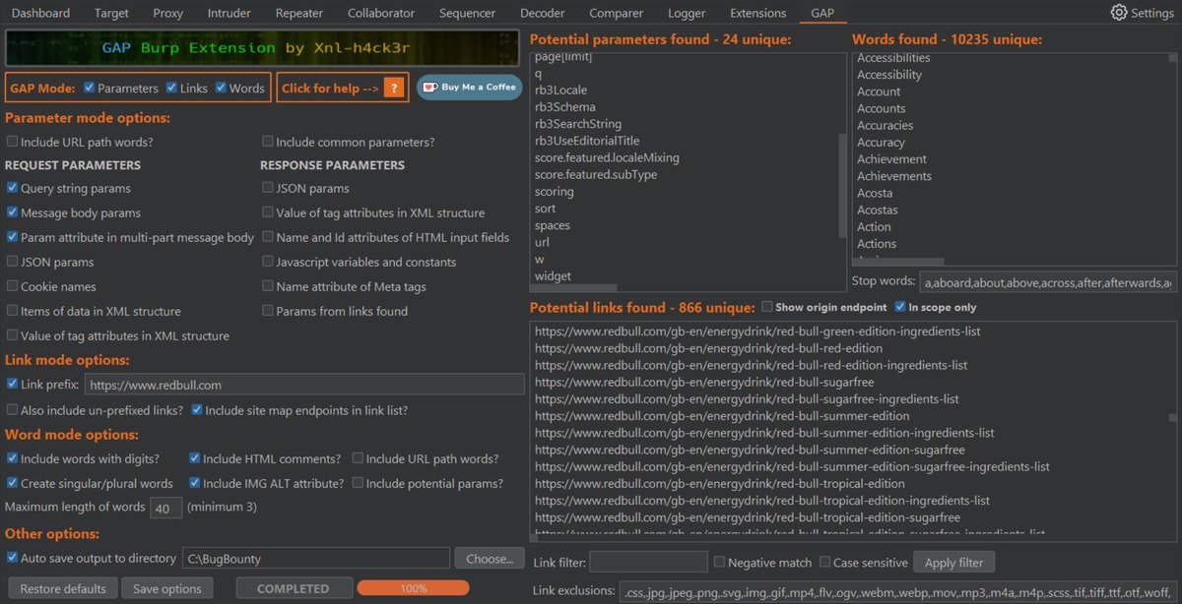The image size is (1182, 604).
Task: Enable Case sensitive checkbox
Action: pos(823,563)
